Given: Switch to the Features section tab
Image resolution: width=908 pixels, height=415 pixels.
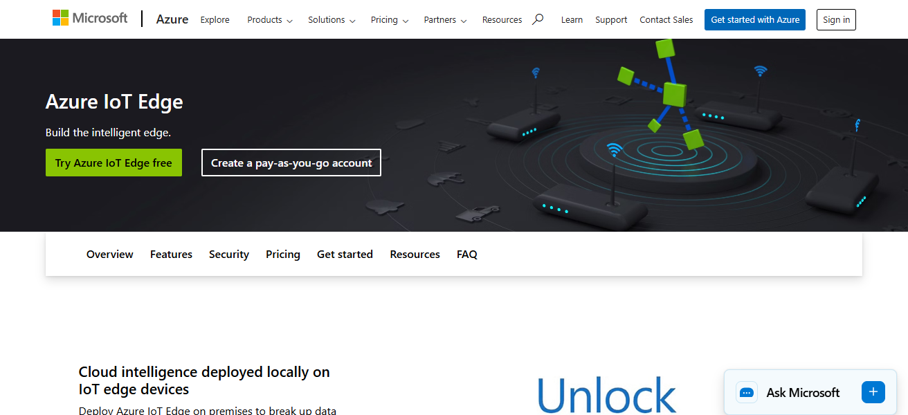Looking at the screenshot, I should pos(171,255).
